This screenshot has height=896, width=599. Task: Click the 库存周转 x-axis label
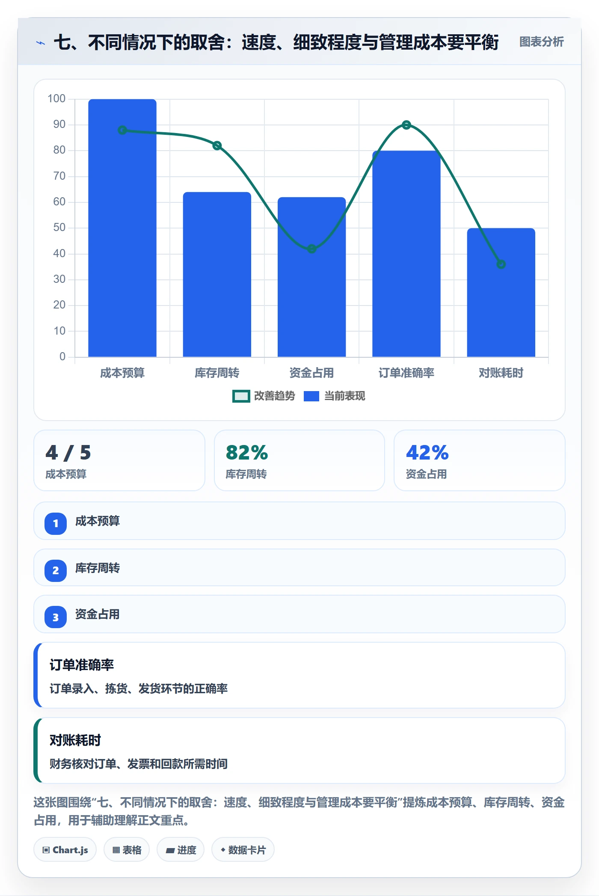tap(217, 373)
